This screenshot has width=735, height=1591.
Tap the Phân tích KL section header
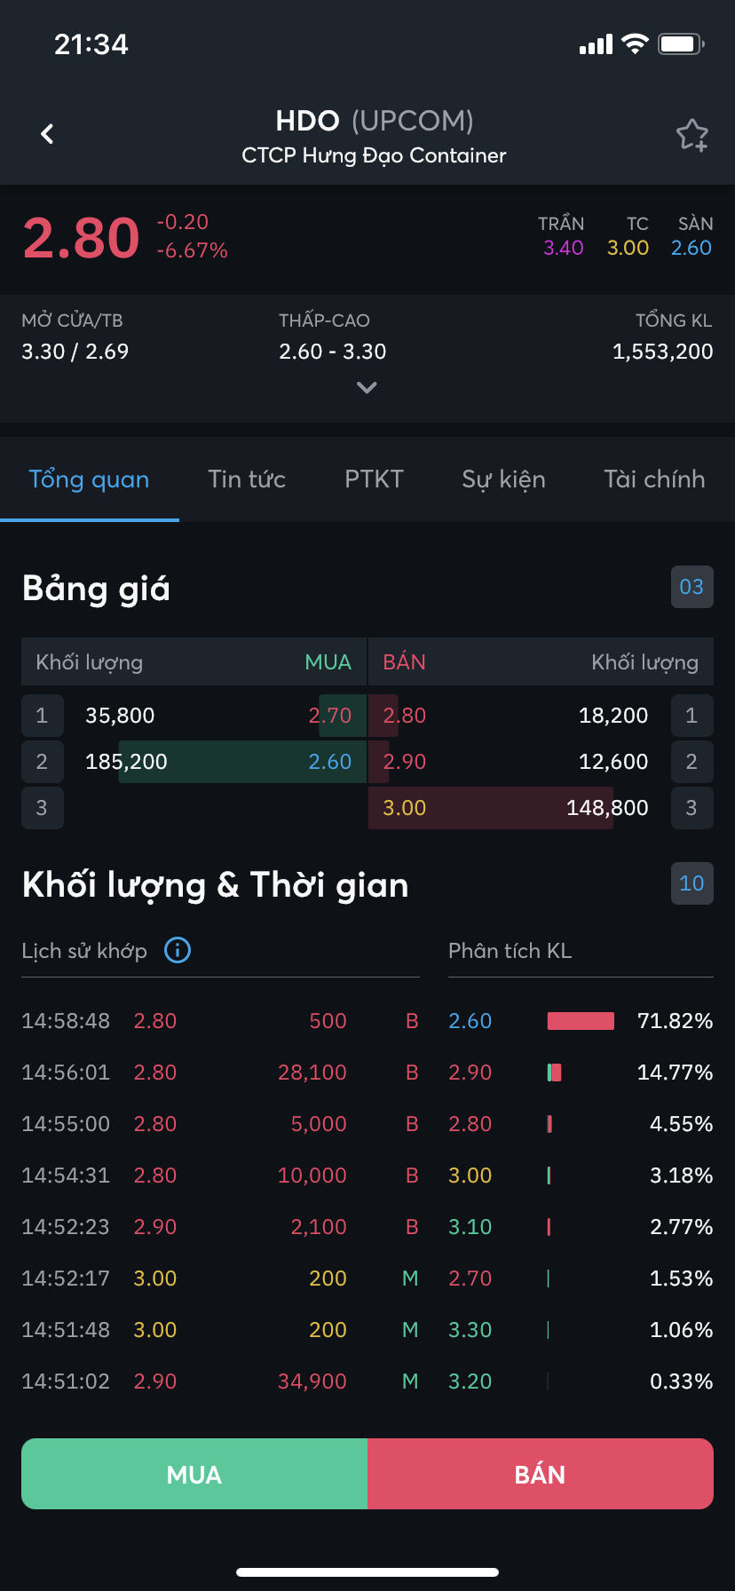510,951
